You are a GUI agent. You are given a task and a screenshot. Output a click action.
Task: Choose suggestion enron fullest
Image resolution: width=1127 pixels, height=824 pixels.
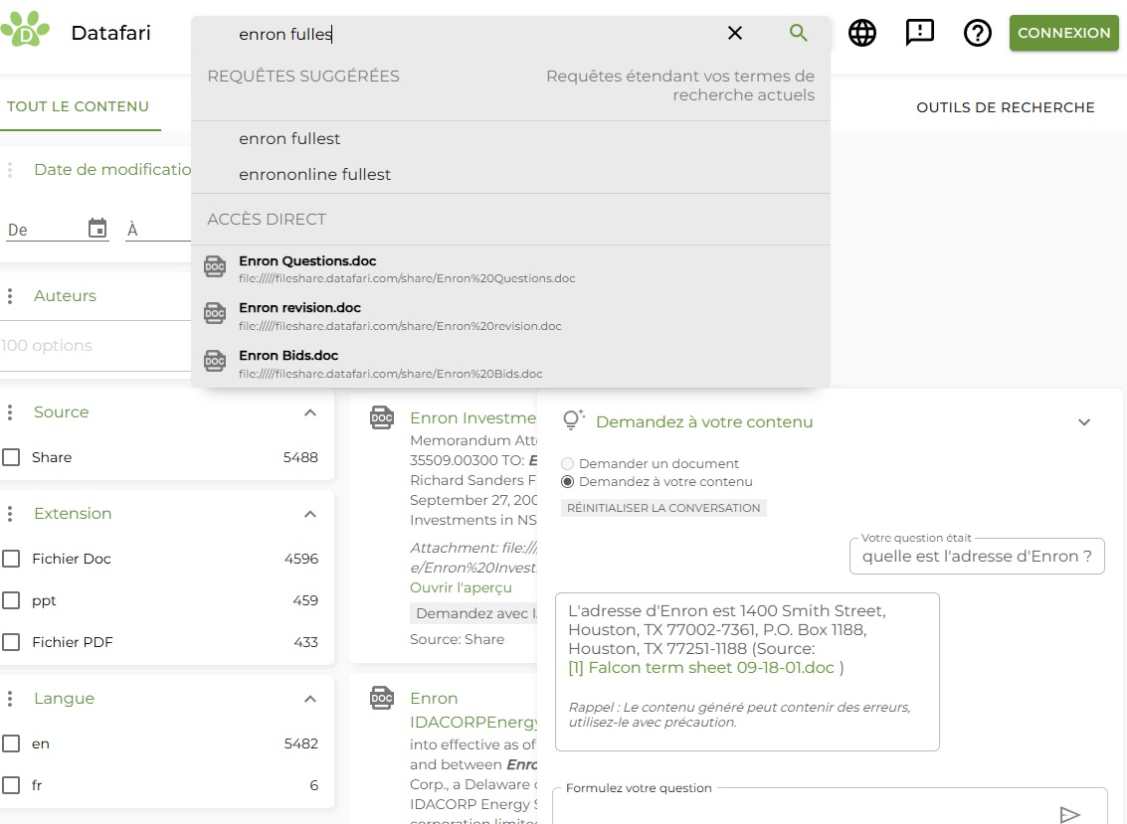coord(510,138)
